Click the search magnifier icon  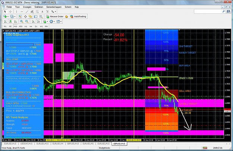point(224,12)
